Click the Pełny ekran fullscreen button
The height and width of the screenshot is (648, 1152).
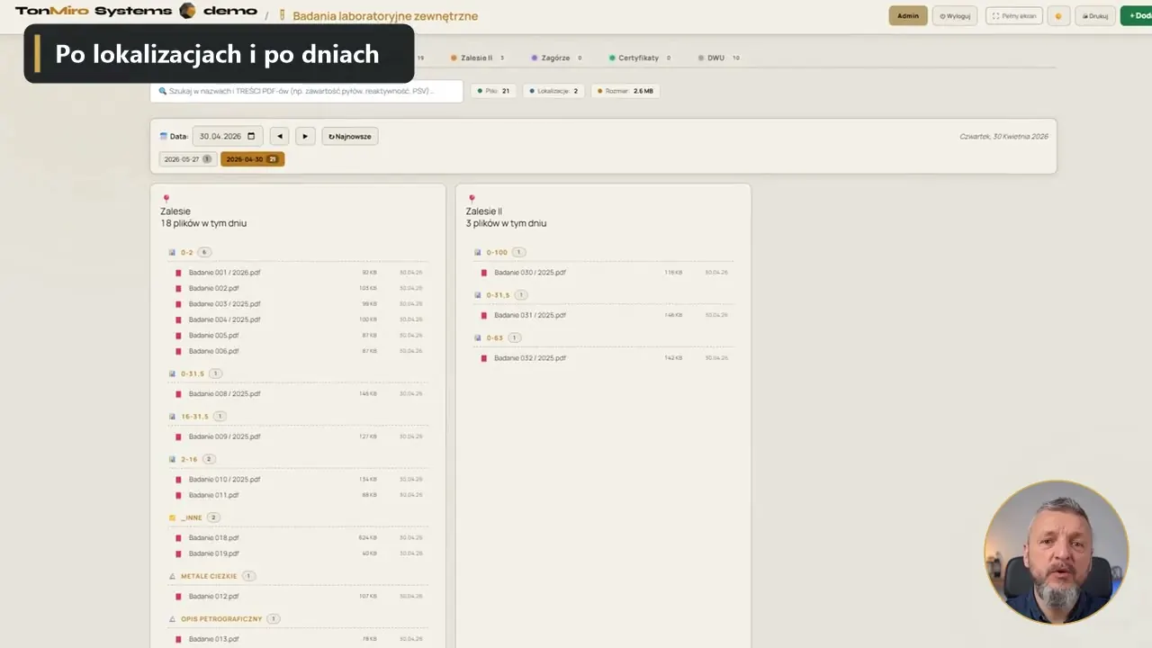[1014, 15]
